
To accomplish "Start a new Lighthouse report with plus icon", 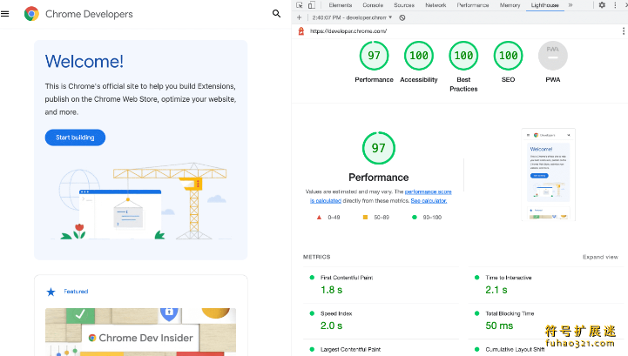I will (x=299, y=17).
